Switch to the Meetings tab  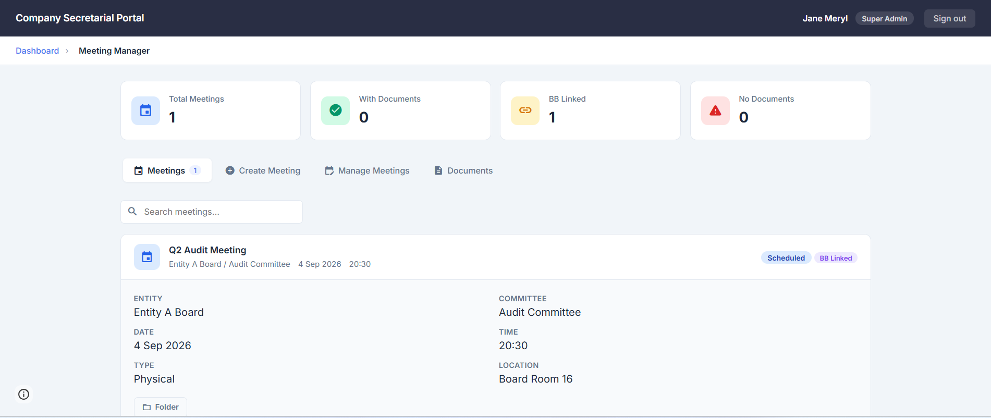click(x=167, y=170)
